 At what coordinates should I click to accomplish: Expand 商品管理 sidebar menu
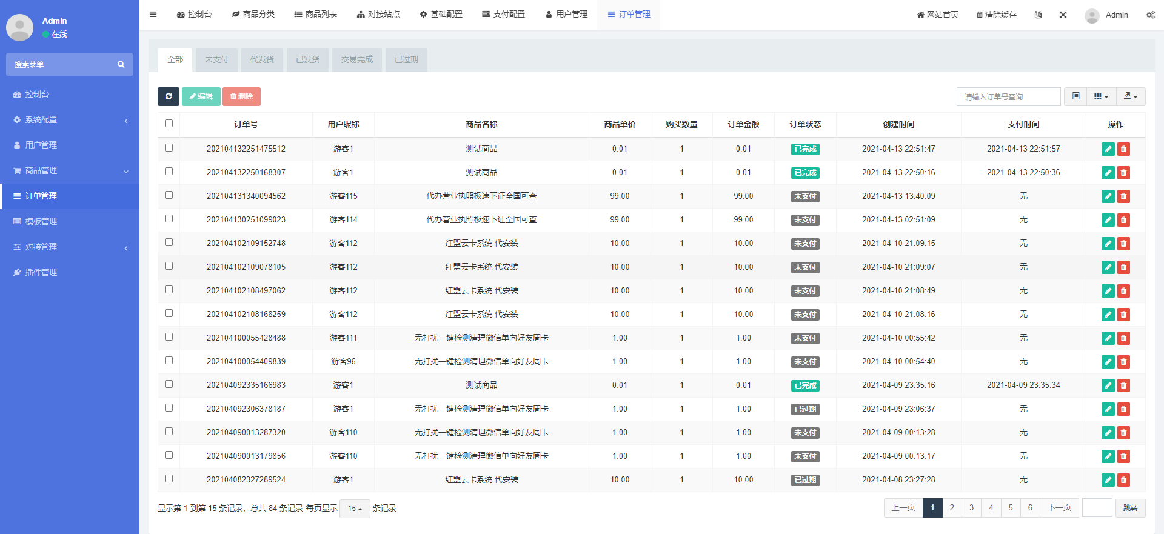tap(70, 171)
